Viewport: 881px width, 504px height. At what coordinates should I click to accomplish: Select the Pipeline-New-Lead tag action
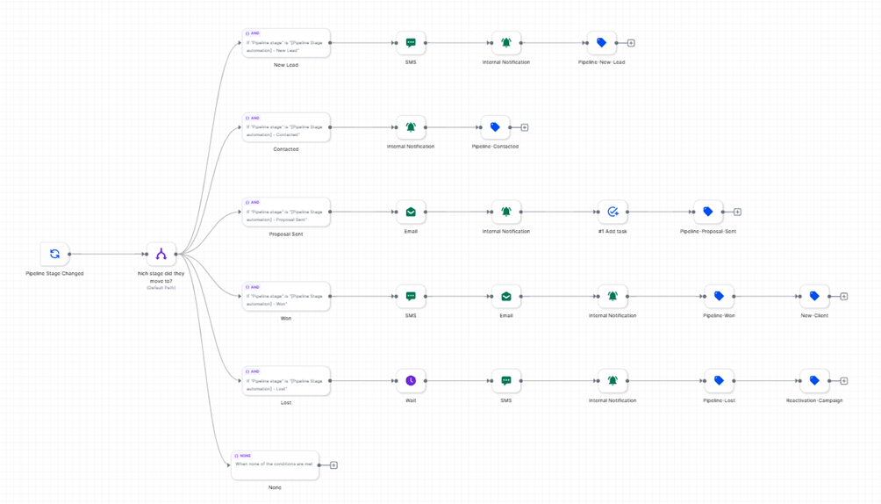[x=602, y=43]
